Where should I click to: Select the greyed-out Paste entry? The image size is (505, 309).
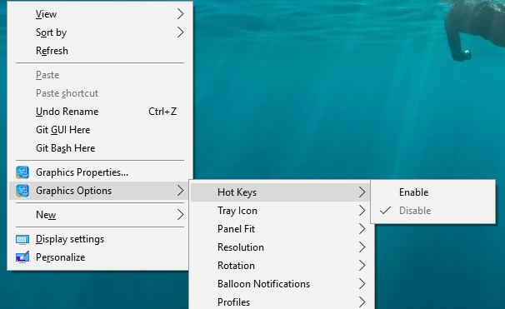pyautogui.click(x=100, y=75)
